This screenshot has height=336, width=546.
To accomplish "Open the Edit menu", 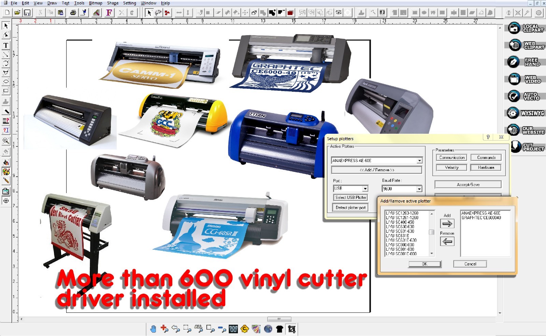I will (26, 3).
